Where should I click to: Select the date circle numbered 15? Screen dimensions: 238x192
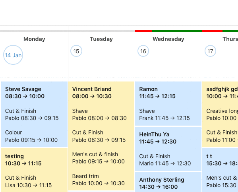pos(76,51)
